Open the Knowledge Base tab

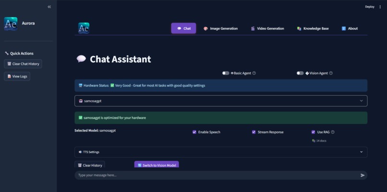[x=313, y=28]
